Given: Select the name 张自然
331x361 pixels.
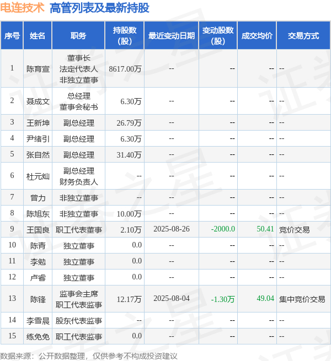Looking at the screenshot, I should (x=38, y=155).
